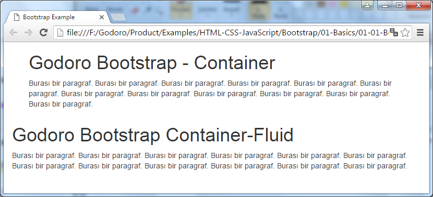This screenshot has width=433, height=197.
Task: Click the paragraph under the Container heading
Action: point(210,94)
